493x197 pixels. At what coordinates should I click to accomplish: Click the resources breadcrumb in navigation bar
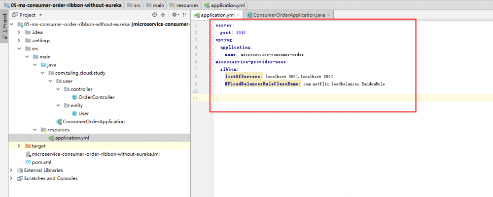coord(184,5)
